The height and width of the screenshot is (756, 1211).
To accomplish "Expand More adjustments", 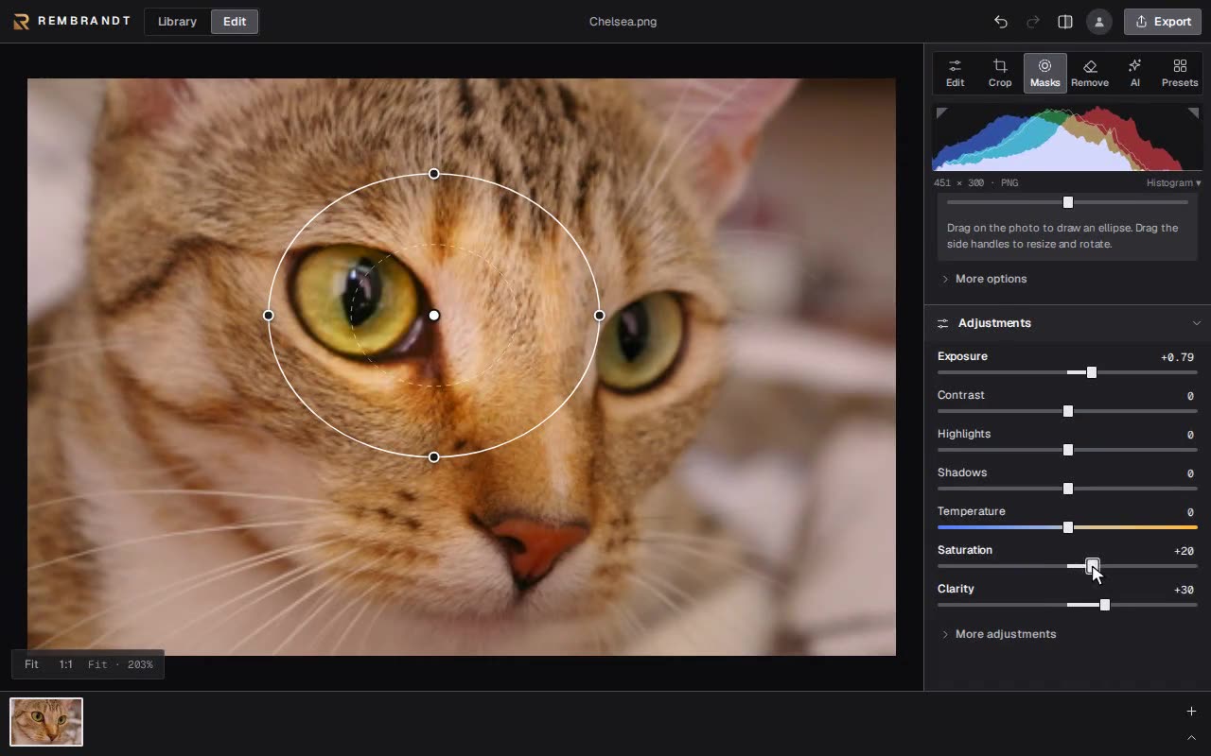I will [x=998, y=634].
